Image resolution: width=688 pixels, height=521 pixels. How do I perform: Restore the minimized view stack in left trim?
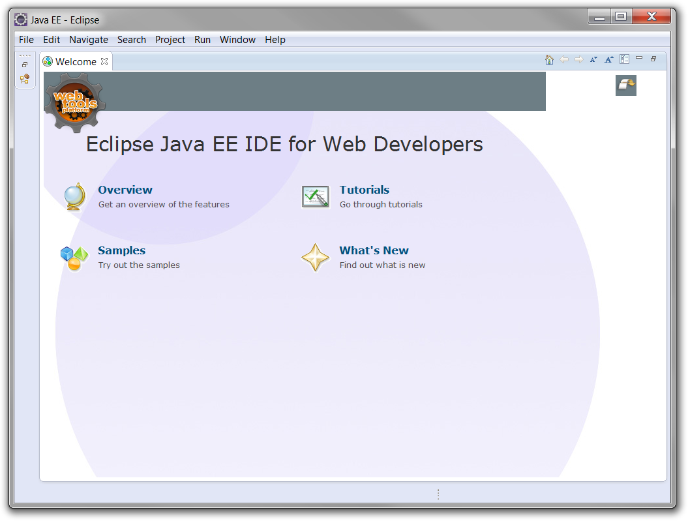25,65
